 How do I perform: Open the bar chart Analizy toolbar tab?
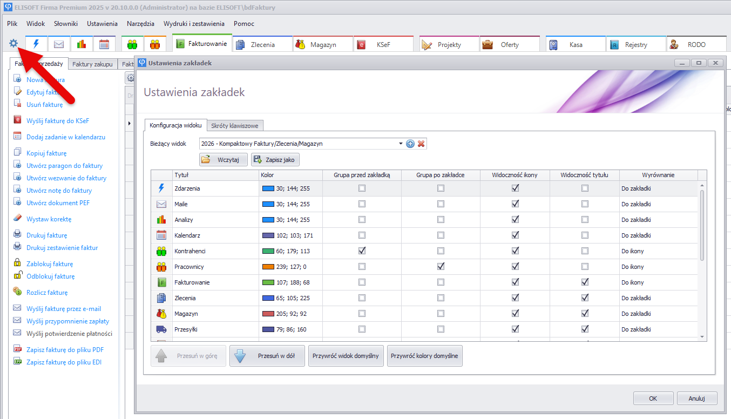pyautogui.click(x=82, y=44)
